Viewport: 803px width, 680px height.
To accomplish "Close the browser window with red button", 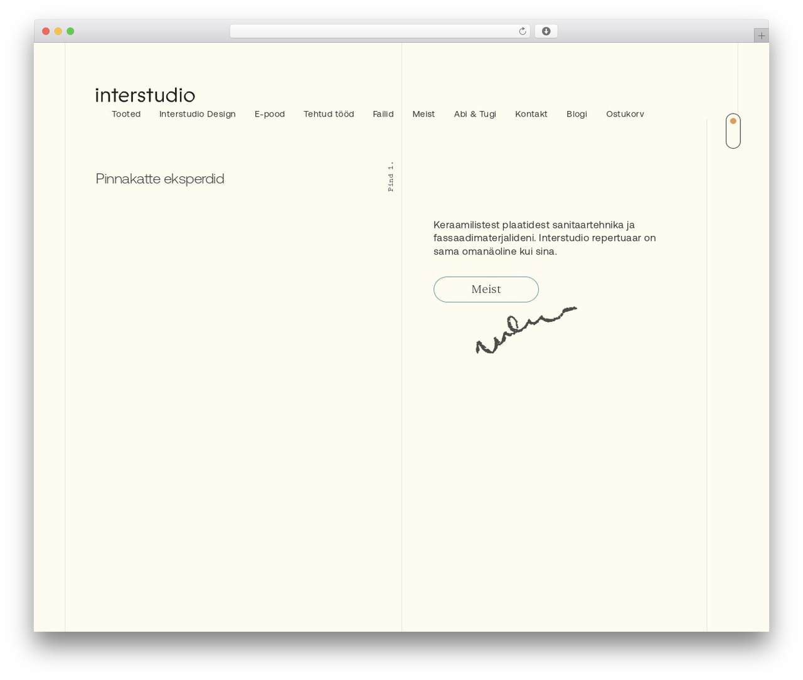I will pos(46,31).
